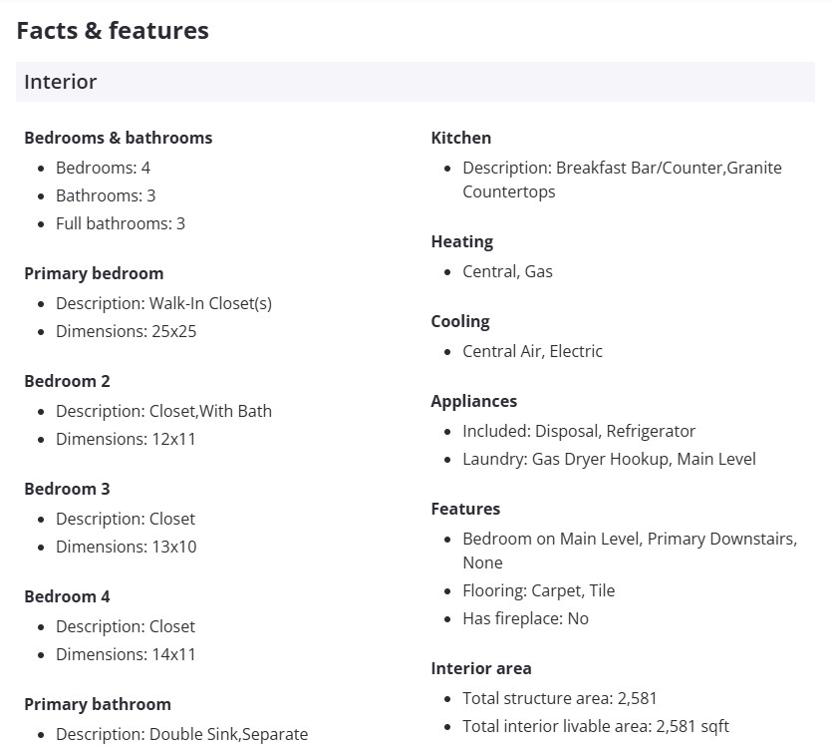Click the Facts & features heading

[113, 31]
